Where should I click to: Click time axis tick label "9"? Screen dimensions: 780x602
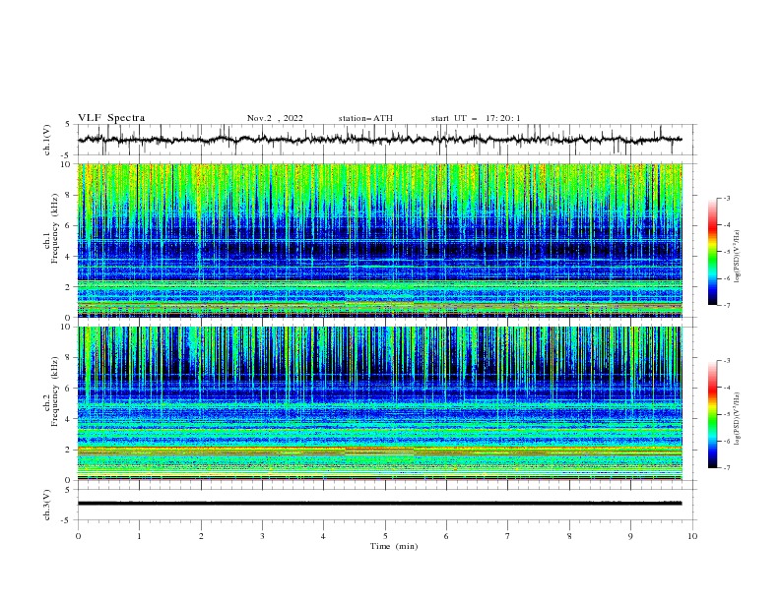[x=630, y=536]
